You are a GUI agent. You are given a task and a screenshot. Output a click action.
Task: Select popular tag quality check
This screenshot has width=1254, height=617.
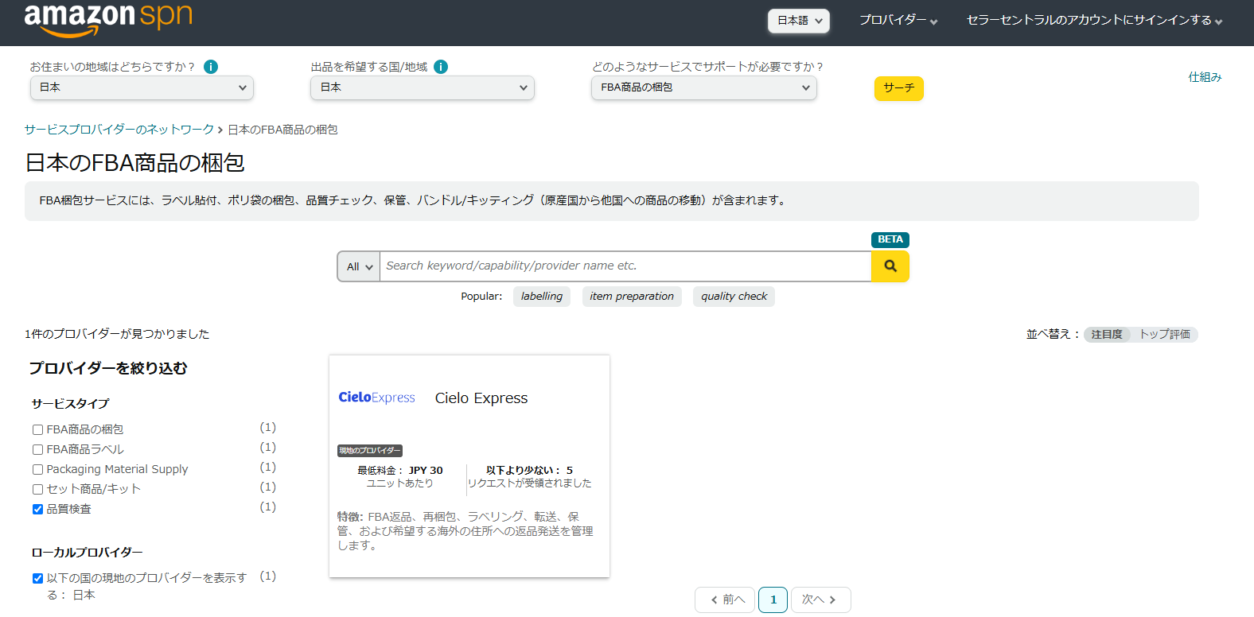(x=734, y=297)
